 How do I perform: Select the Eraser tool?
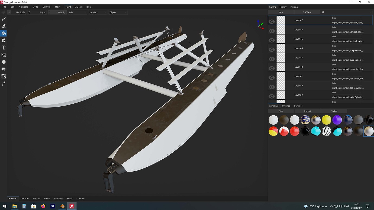tap(4, 26)
